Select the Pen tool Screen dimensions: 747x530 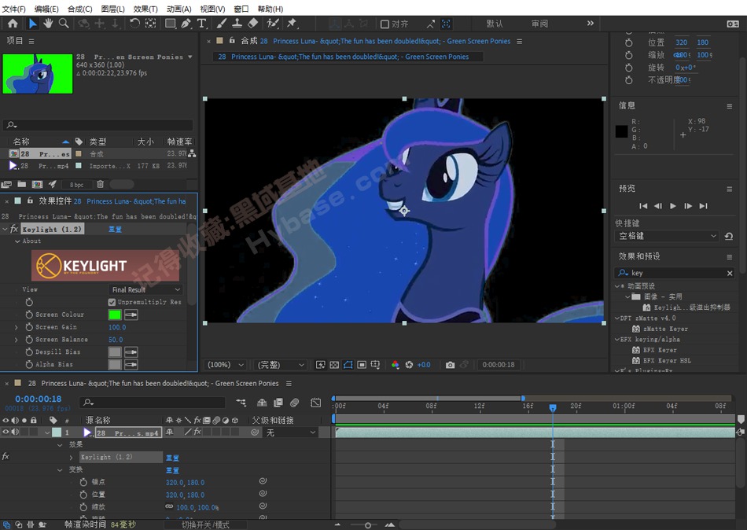186,23
